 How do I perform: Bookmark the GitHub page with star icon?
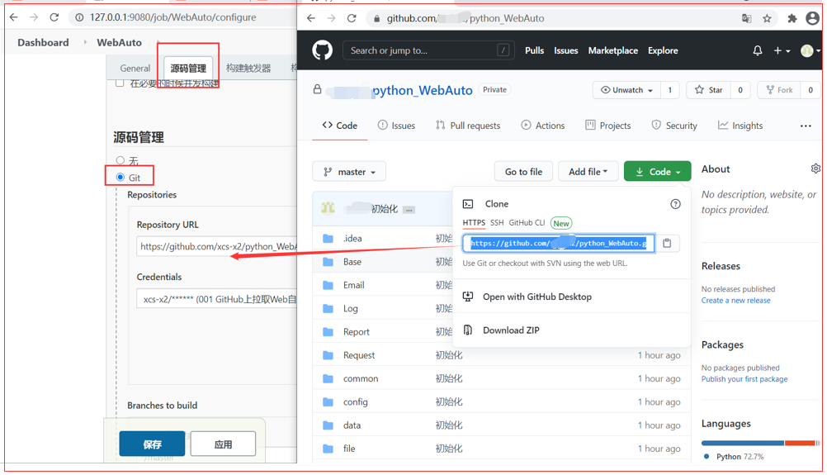point(767,18)
